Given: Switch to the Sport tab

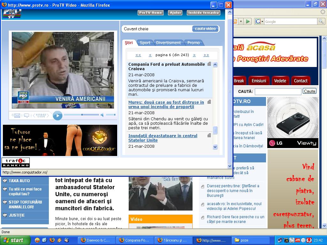Looking at the screenshot, I should click(145, 42).
